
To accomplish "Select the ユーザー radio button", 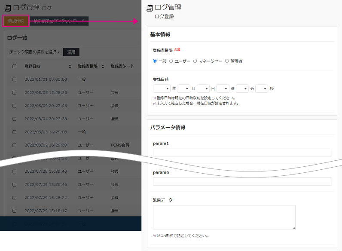I will click(x=171, y=61).
